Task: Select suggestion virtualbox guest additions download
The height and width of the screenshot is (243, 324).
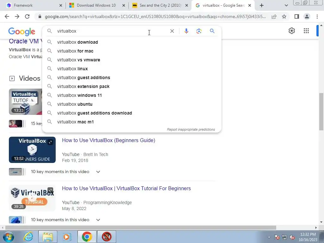Action: pyautogui.click(x=132, y=113)
